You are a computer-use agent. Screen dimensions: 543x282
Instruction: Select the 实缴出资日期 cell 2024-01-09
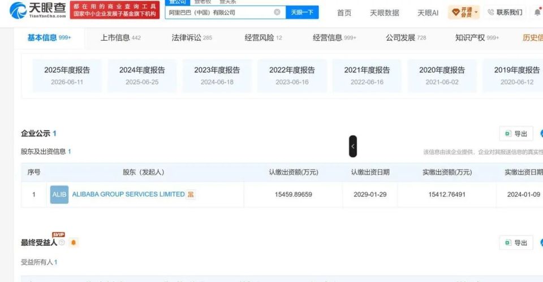tap(524, 194)
